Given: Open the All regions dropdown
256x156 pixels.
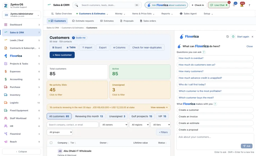Looking at the screenshot, I should (139, 125).
